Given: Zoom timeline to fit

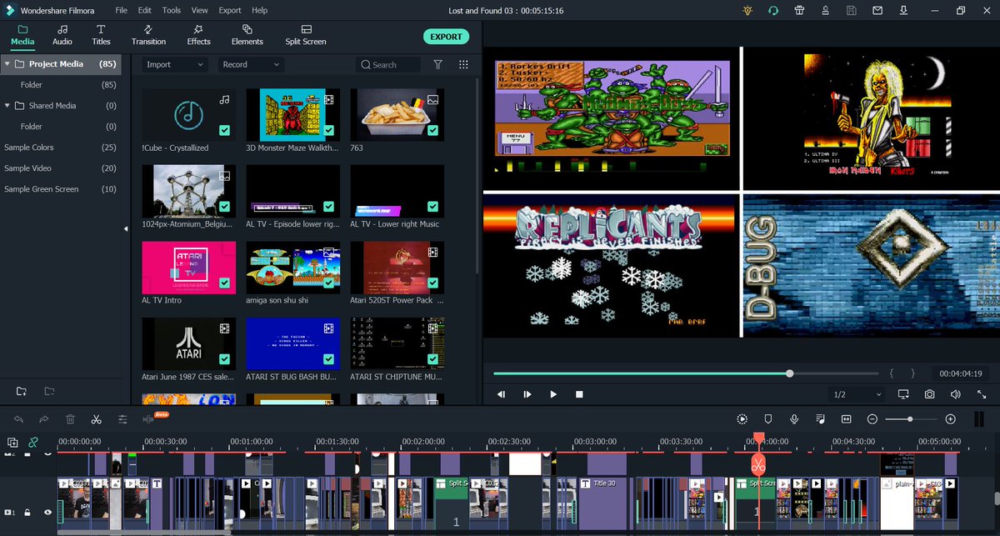Looking at the screenshot, I should pos(846,419).
